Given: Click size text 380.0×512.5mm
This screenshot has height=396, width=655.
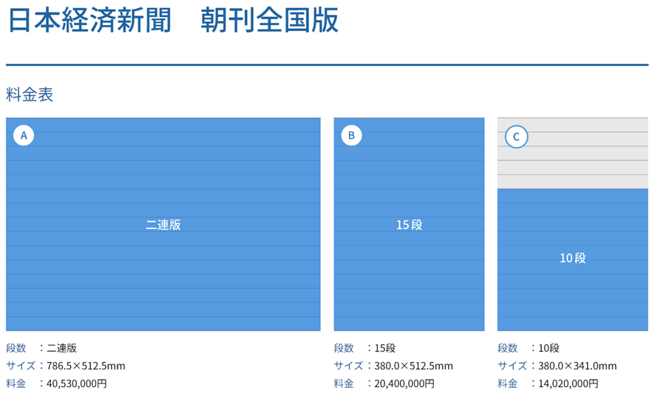Looking at the screenshot, I should click(x=413, y=366).
